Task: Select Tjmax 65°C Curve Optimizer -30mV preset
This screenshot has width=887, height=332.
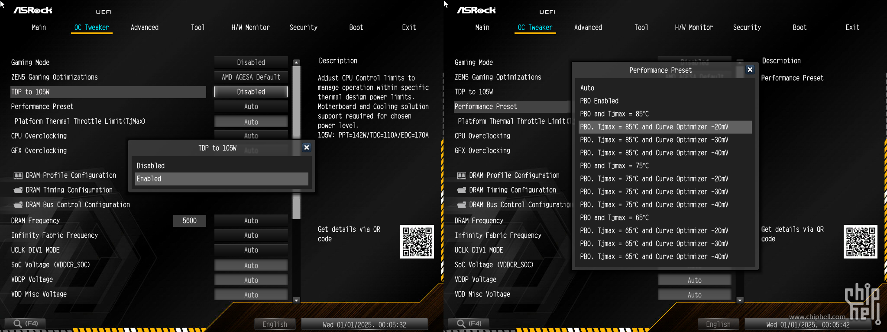Action: (x=665, y=244)
